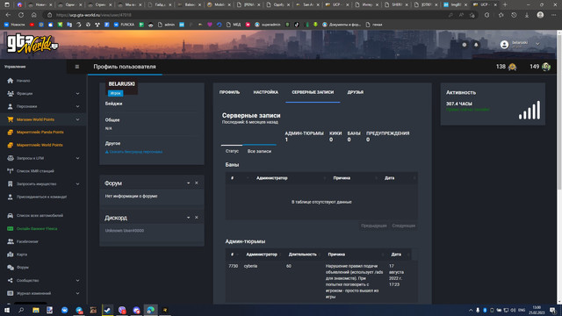Click the GTA World logo

32,44
